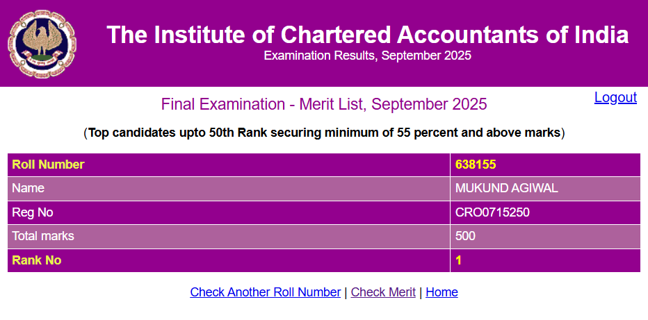The width and height of the screenshot is (648, 320).
Task: Select the total marks value 500
Action: click(x=465, y=236)
